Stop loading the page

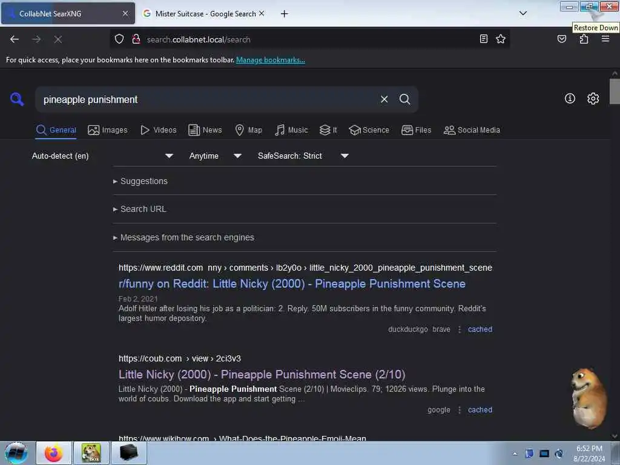[x=58, y=39]
